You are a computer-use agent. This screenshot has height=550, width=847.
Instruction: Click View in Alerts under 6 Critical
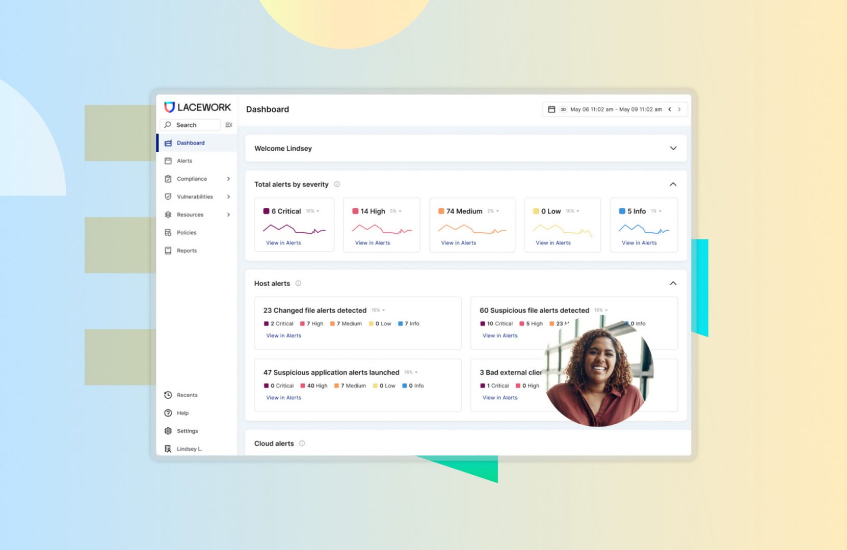tap(283, 243)
